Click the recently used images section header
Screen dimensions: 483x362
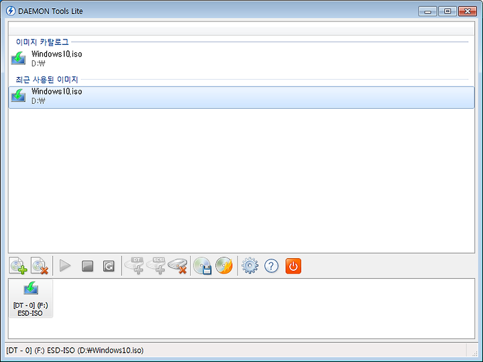click(x=47, y=80)
